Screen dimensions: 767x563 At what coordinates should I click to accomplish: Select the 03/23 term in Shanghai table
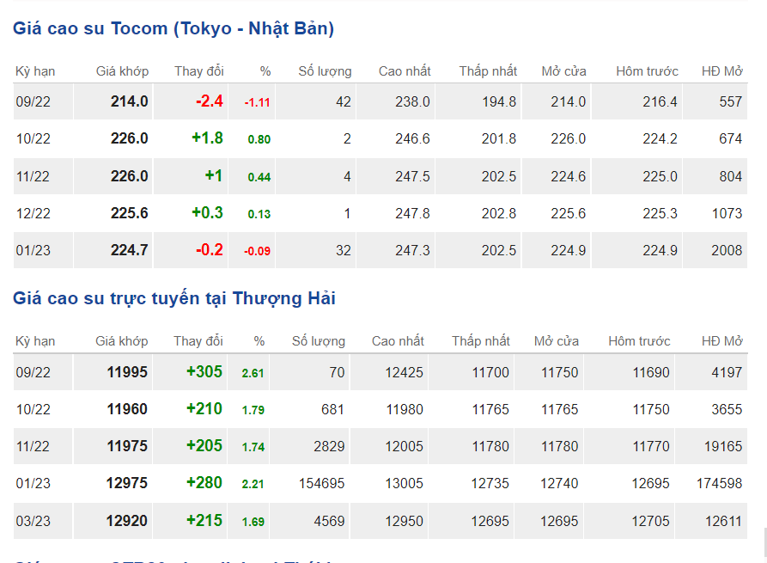click(33, 521)
